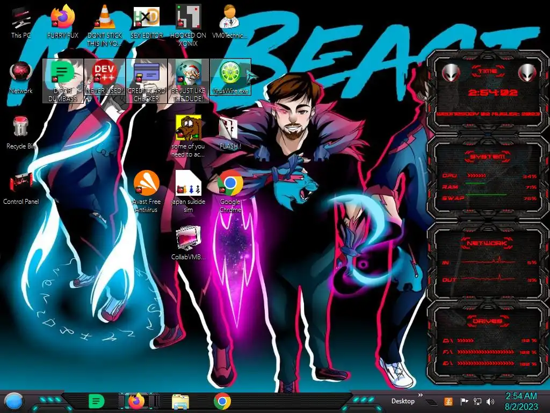Select the HOOKED ON XONIX icon

point(188,26)
